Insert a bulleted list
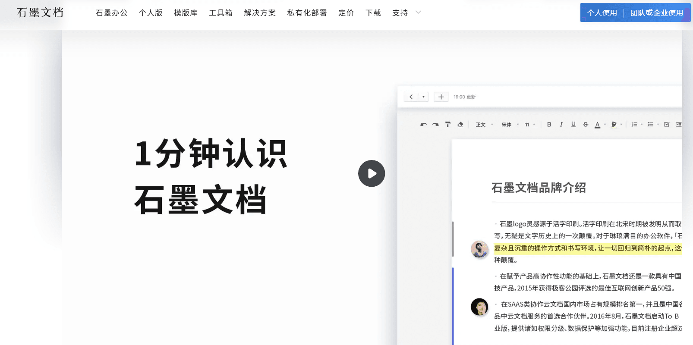The height and width of the screenshot is (345, 693). (650, 124)
